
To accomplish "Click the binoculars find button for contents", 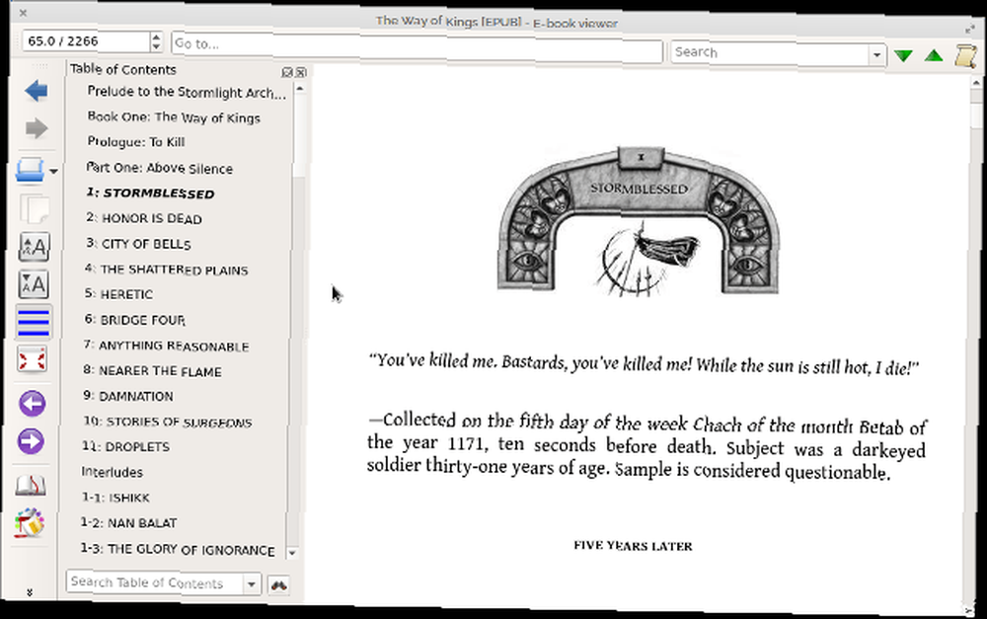I will pyautogui.click(x=278, y=585).
